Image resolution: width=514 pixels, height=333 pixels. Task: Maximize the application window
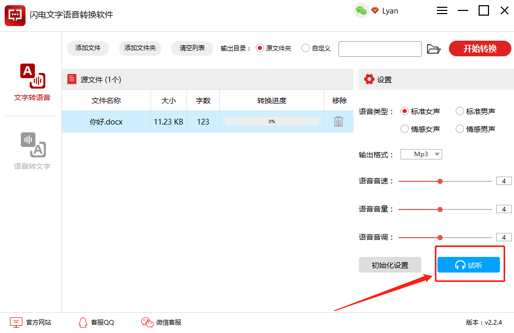pyautogui.click(x=483, y=10)
